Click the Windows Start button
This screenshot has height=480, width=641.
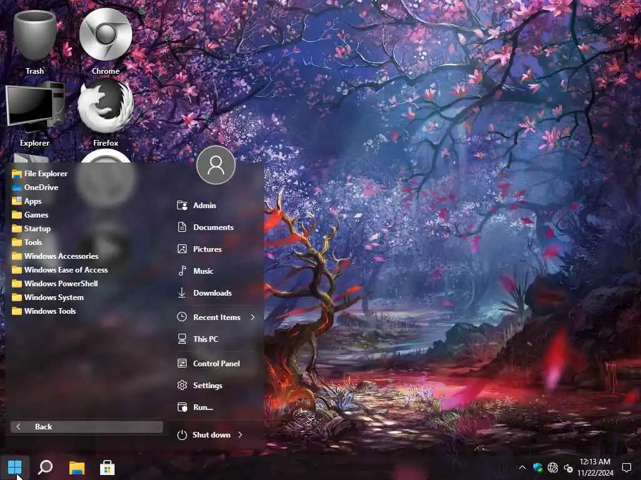pos(15,467)
